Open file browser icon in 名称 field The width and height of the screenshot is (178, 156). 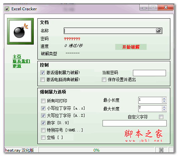pos(159,31)
